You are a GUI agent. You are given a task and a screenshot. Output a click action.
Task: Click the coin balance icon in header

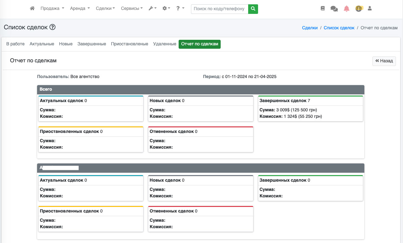[x=358, y=9]
